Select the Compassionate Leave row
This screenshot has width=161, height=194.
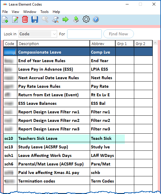click(x=78, y=52)
